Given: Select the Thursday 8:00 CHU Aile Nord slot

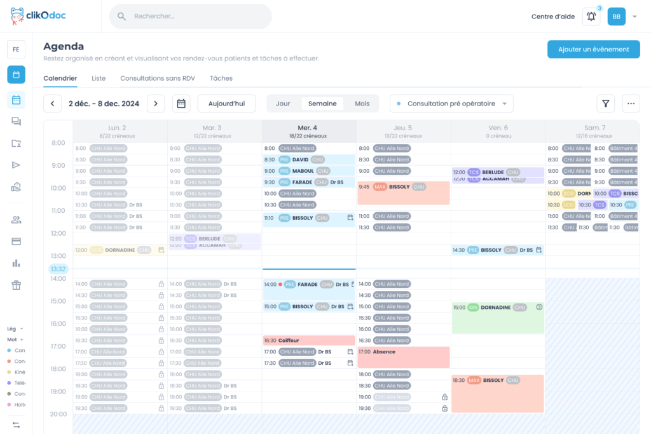Looking at the screenshot, I should (x=404, y=148).
